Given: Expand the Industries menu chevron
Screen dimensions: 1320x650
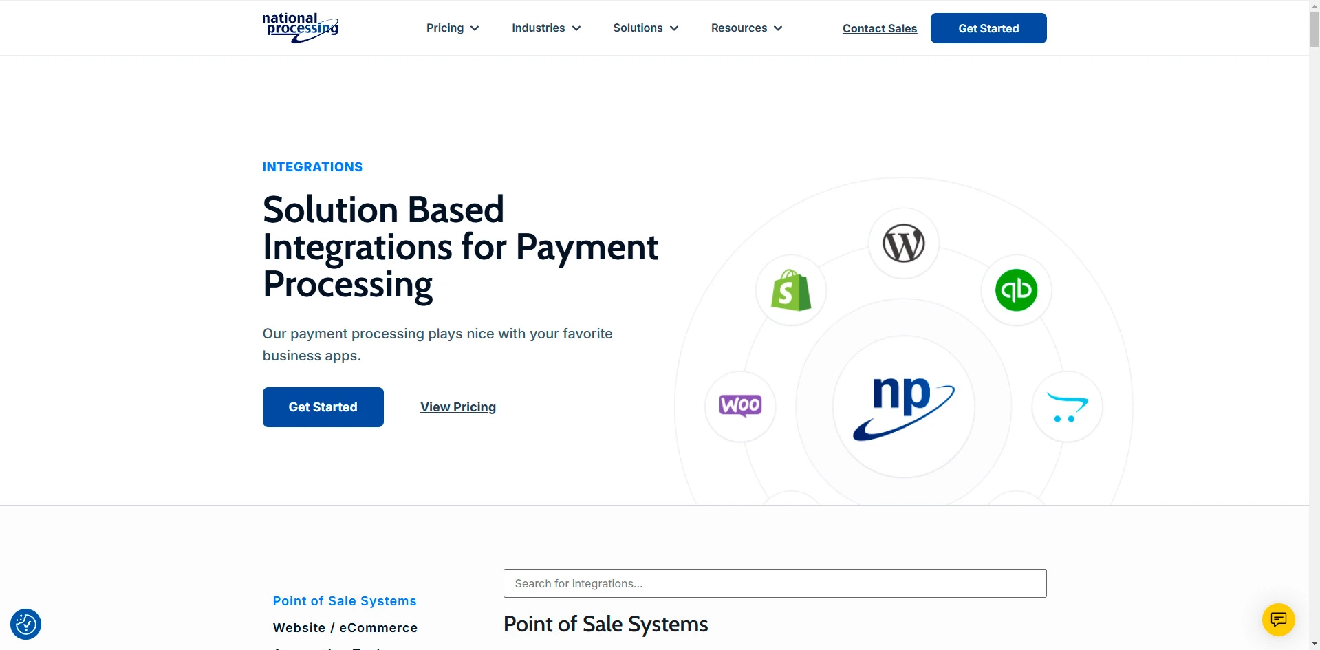Looking at the screenshot, I should pos(576,28).
